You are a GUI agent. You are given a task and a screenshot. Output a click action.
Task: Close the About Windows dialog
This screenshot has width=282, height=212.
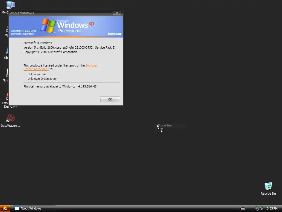pyautogui.click(x=117, y=13)
